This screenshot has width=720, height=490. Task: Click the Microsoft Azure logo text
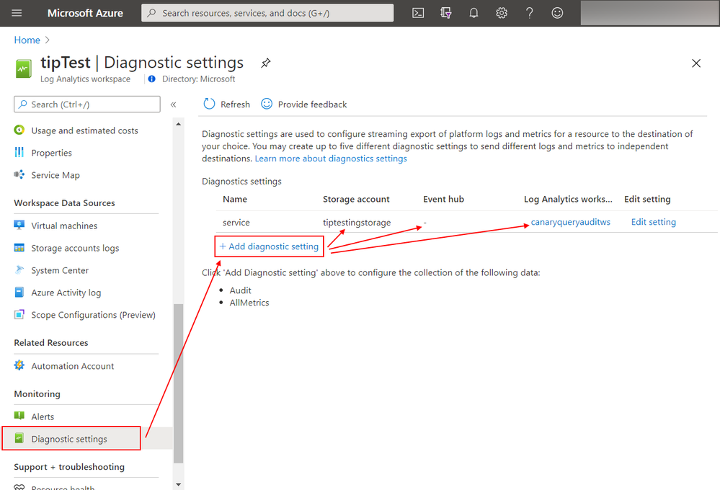coord(86,13)
